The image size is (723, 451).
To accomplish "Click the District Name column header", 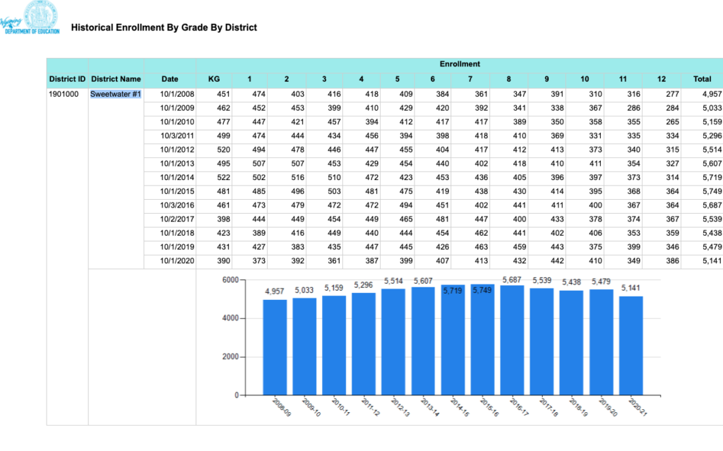I will coord(116,79).
